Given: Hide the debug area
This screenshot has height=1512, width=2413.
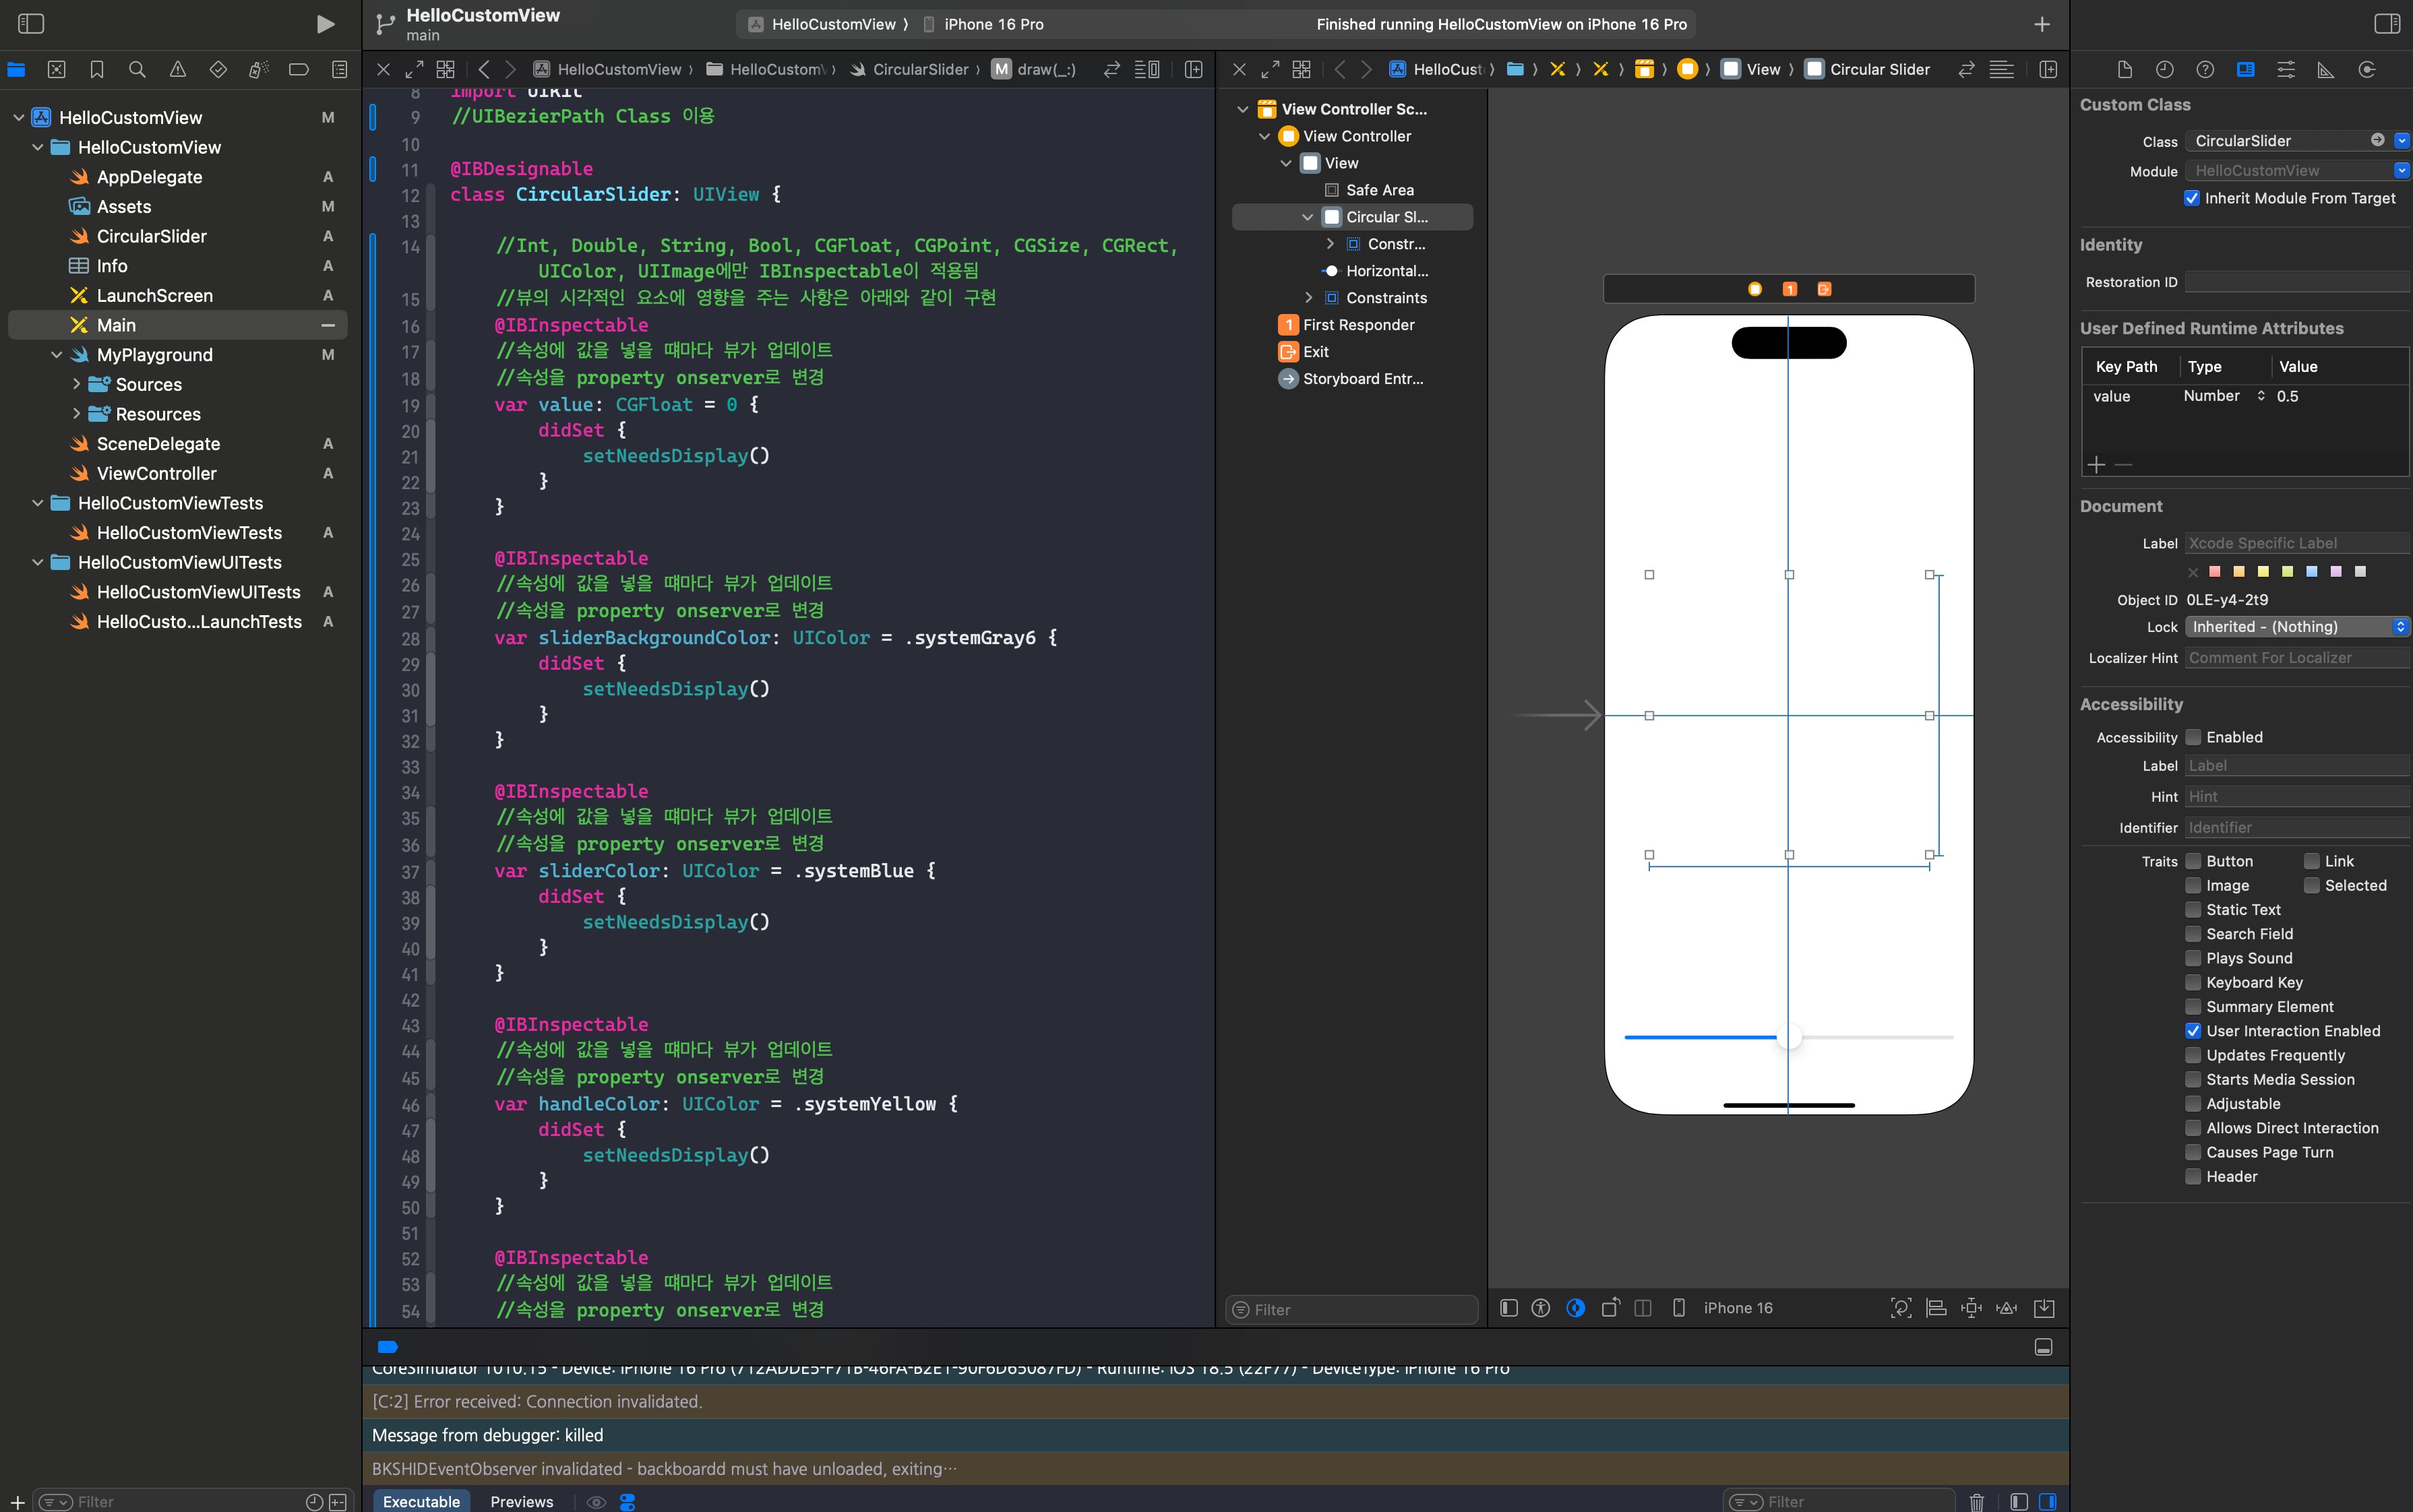Looking at the screenshot, I should click(x=2044, y=1347).
